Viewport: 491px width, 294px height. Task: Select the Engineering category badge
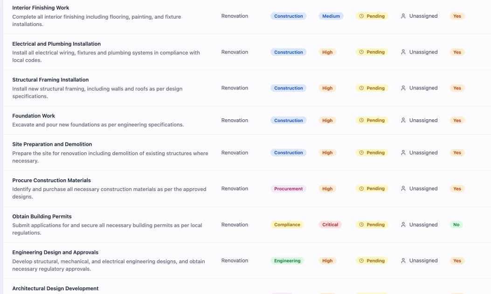click(x=287, y=260)
